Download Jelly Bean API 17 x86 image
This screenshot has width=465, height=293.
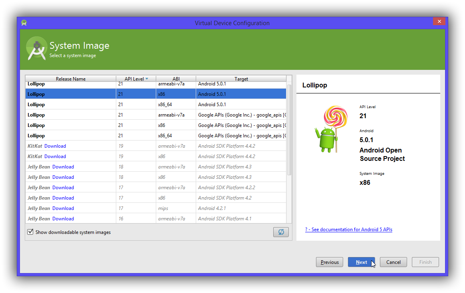(63, 198)
